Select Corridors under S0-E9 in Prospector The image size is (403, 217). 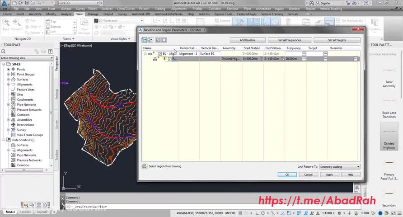point(23,115)
